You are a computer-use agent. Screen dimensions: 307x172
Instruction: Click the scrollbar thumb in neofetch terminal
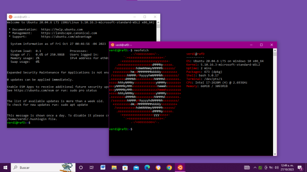275,54
